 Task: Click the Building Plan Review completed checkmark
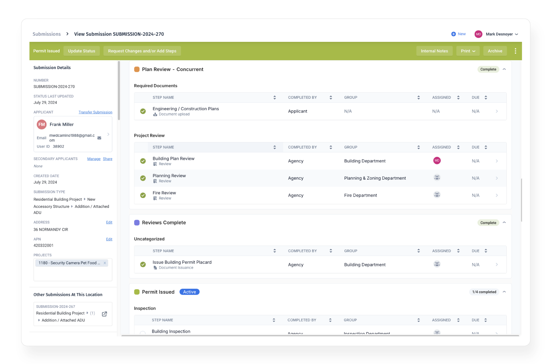[143, 161]
